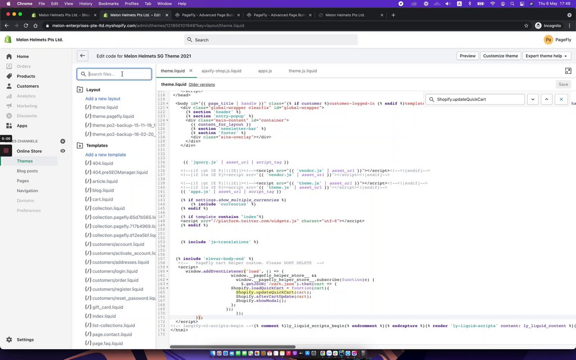The height and width of the screenshot is (360, 576).
Task: Focus the Search files input
Action: (114, 74)
